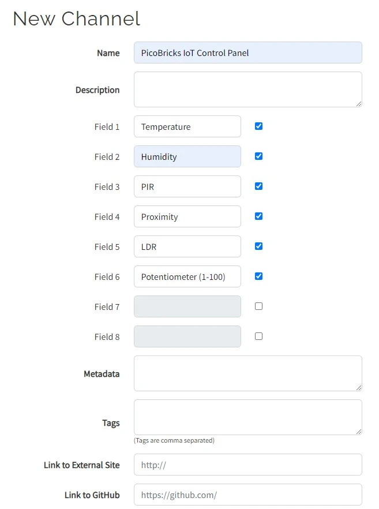Screen dimensions: 379x509
Task: Click the Potentiometer (1-100) input
Action: (x=187, y=276)
